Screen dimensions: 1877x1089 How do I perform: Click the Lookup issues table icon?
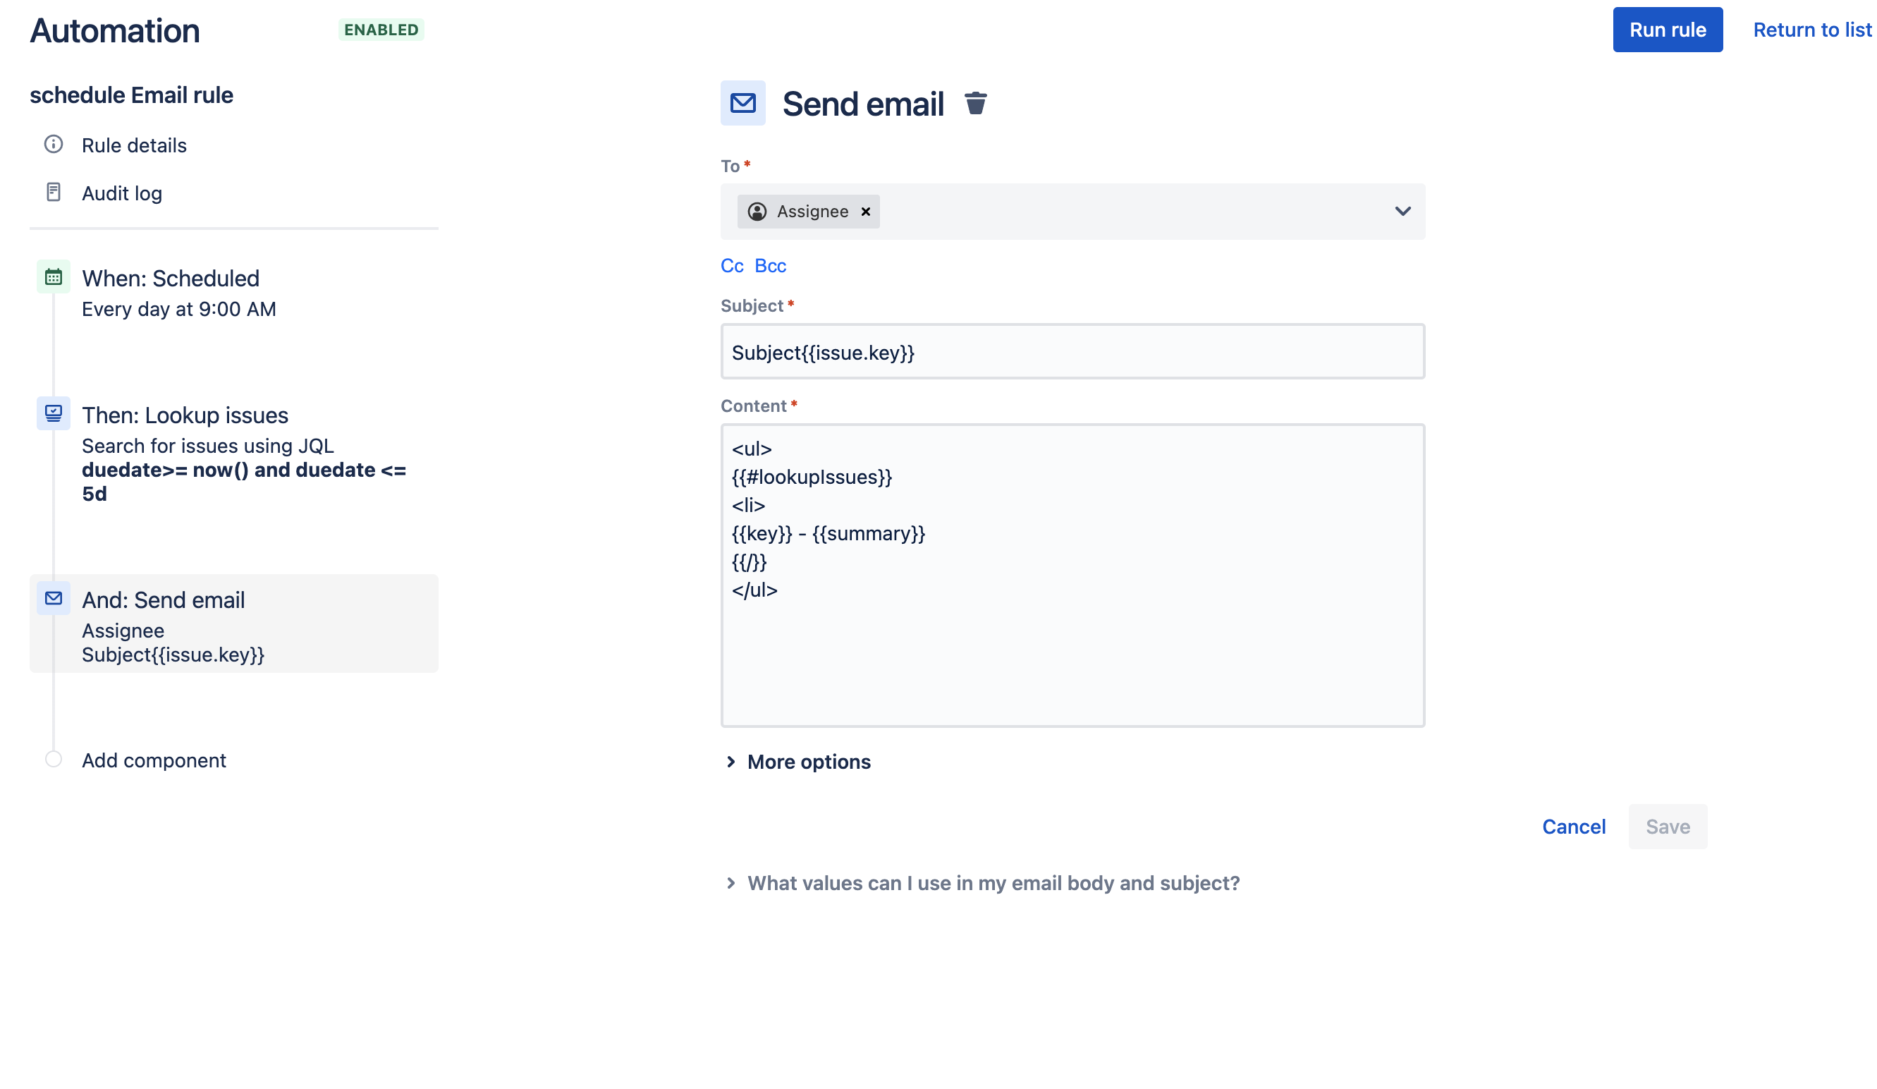(53, 413)
